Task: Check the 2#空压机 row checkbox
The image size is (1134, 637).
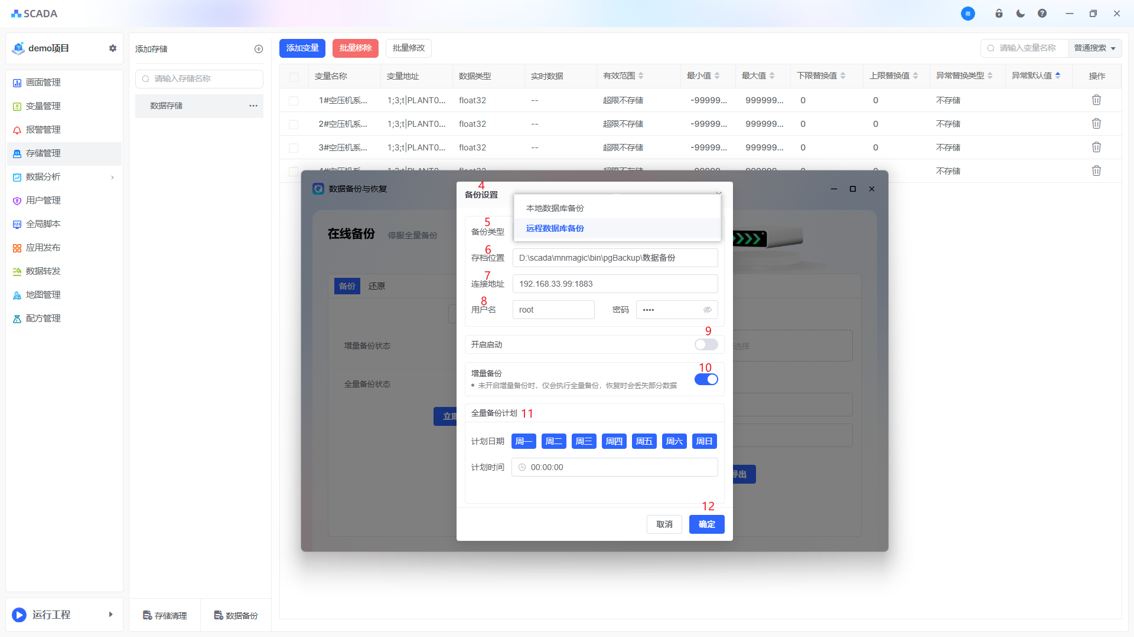Action: (294, 124)
